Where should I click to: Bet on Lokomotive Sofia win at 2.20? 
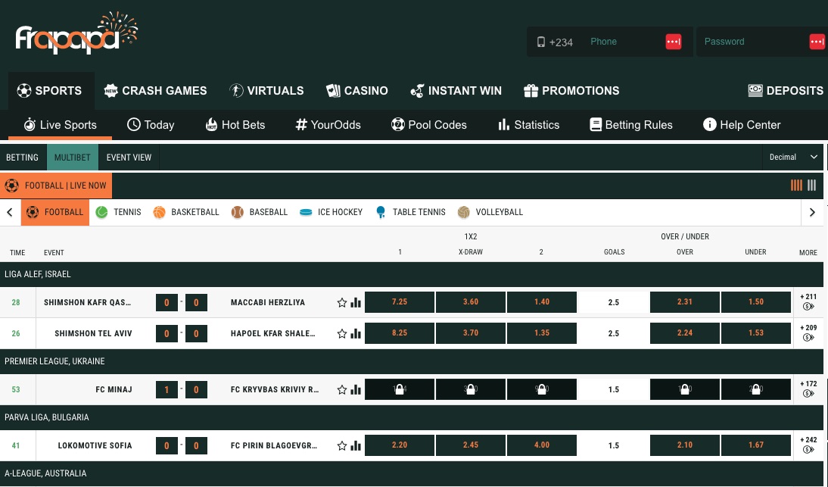pos(400,445)
